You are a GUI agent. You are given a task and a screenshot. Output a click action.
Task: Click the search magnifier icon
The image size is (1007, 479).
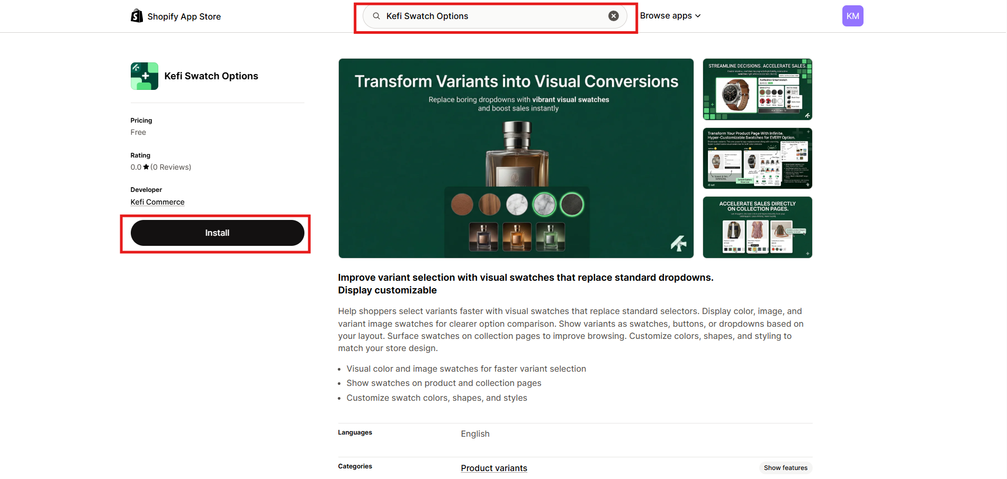coord(376,16)
